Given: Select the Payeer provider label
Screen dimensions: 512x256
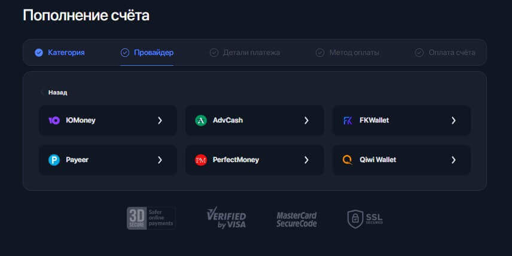Looking at the screenshot, I should pos(77,160).
